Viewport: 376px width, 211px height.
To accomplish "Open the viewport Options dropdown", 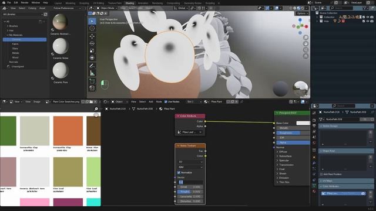I will 302,13.
